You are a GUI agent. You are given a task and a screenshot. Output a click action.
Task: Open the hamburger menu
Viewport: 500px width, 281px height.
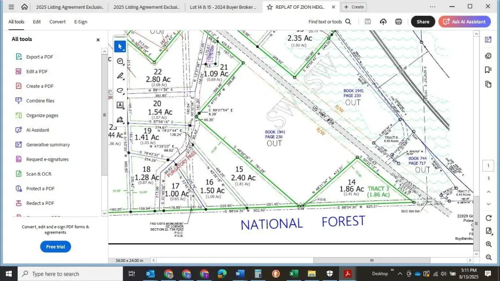11,7
